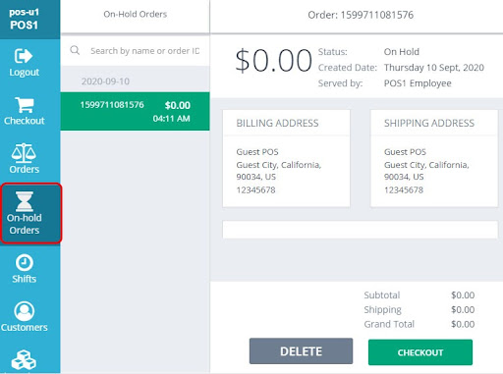This screenshot has height=374, width=503.
Task: Open the Shifts clock icon
Action: 25,263
